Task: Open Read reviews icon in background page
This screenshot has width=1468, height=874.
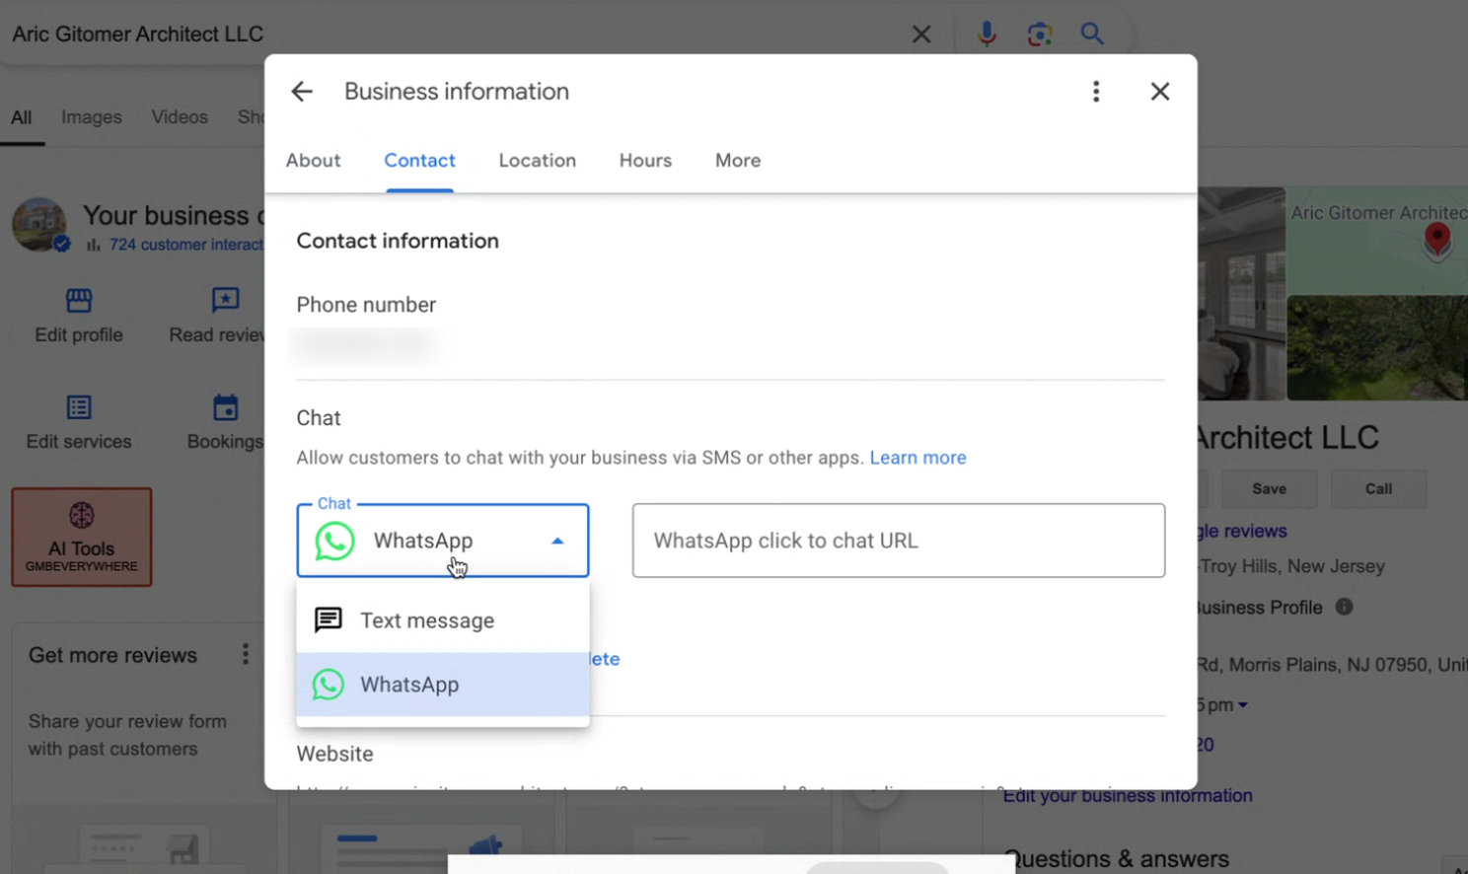Action: coord(225,300)
